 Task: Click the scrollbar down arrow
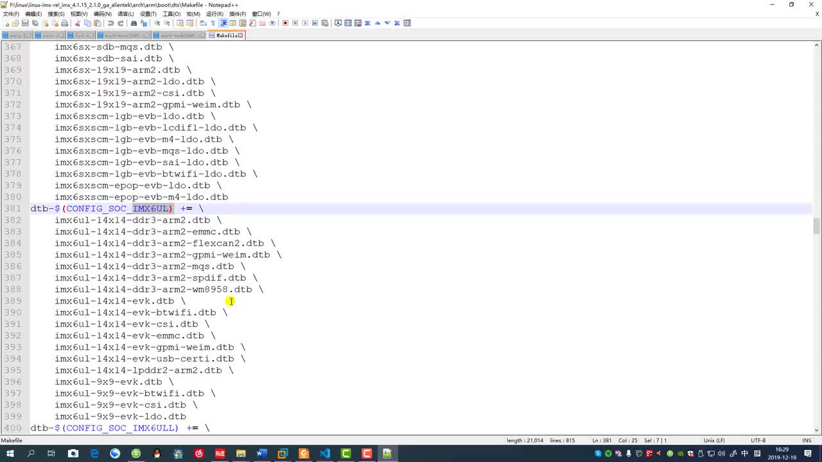coord(817,430)
